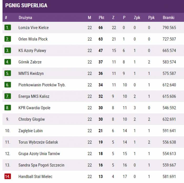The height and width of the screenshot is (183, 184).
Task: Sort table by Pkt column header
Action: (x=101, y=18)
